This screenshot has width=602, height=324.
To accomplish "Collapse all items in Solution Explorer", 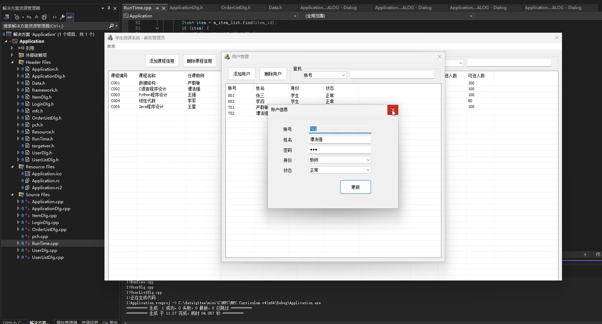I will 37,17.
